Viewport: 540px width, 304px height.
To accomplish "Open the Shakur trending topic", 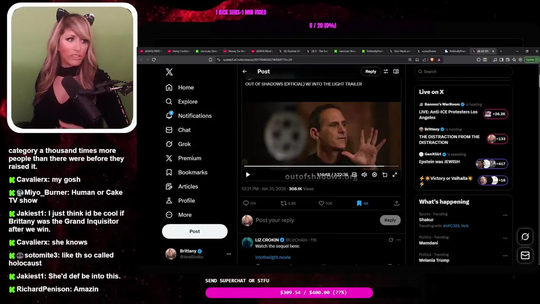I will [426, 220].
